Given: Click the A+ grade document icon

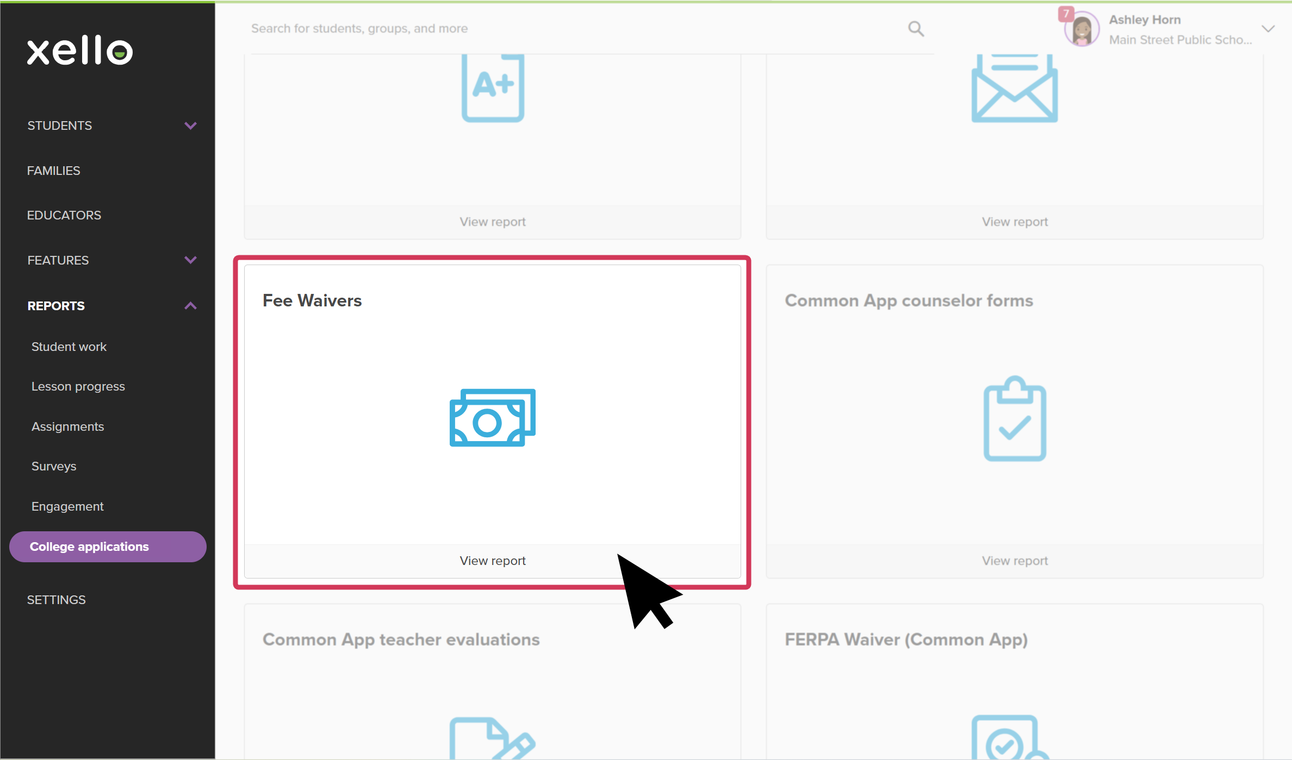Looking at the screenshot, I should (x=493, y=88).
